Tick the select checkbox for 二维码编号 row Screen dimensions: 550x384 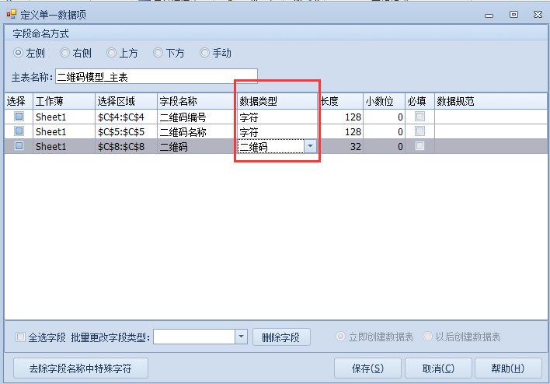(19, 117)
